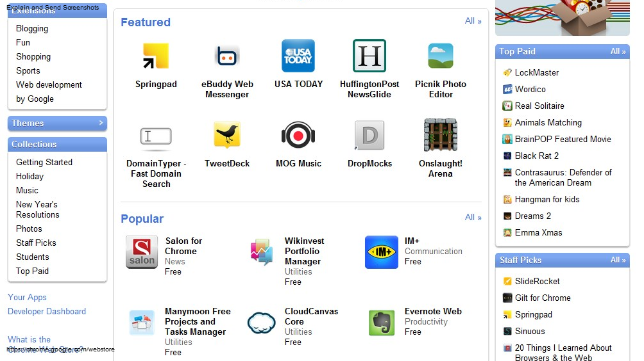Open the Collections section header

click(x=57, y=144)
